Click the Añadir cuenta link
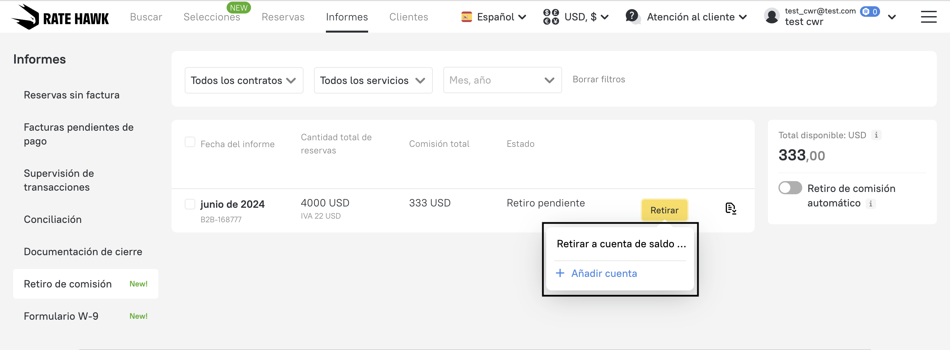Image resolution: width=950 pixels, height=350 pixels. [x=604, y=274]
